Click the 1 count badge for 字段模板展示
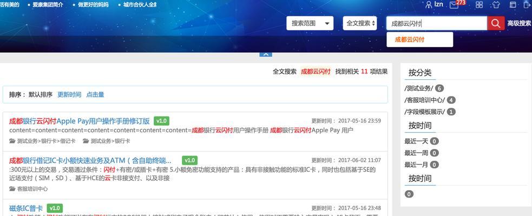The image size is (532, 216). pos(451,112)
